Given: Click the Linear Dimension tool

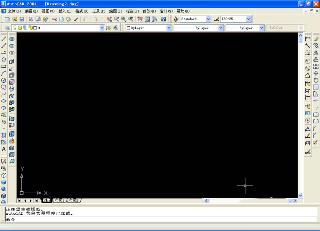Looking at the screenshot, I should pos(308,39).
